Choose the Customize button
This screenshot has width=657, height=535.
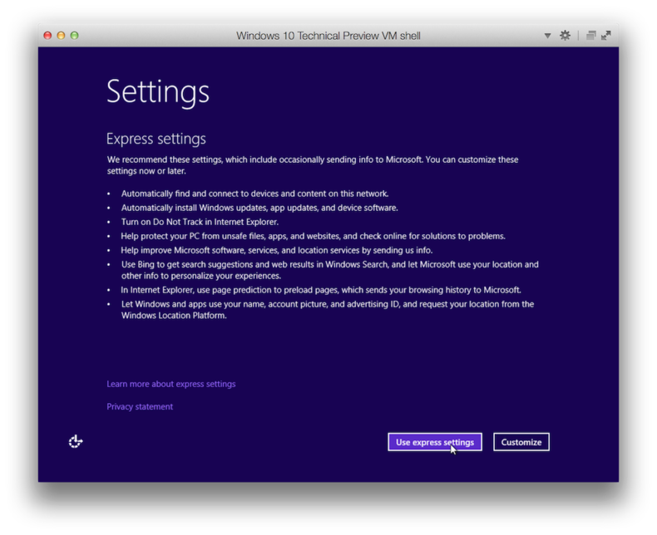click(x=521, y=442)
